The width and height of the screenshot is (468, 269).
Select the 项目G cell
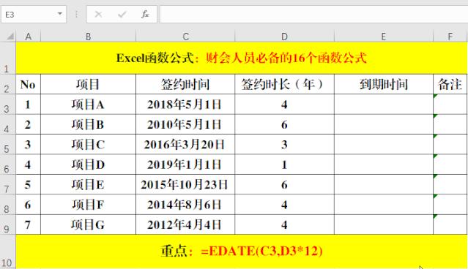(88, 224)
